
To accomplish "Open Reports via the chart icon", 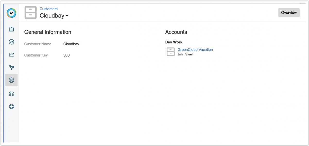I will point(11,55).
